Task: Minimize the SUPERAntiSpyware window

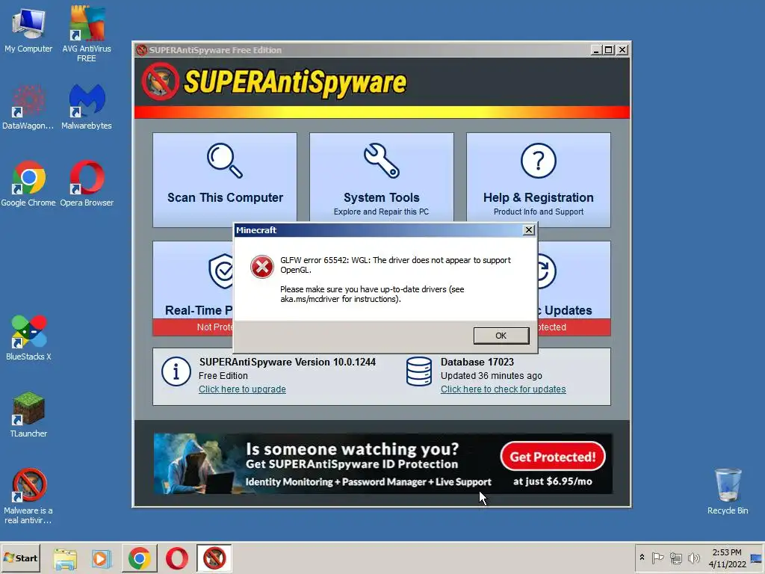Action: pos(595,50)
